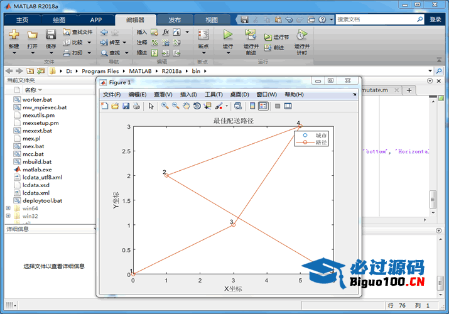The height and width of the screenshot is (314, 449).
Task: Open the Breakpoints dropdown arrow
Action: click(203, 53)
